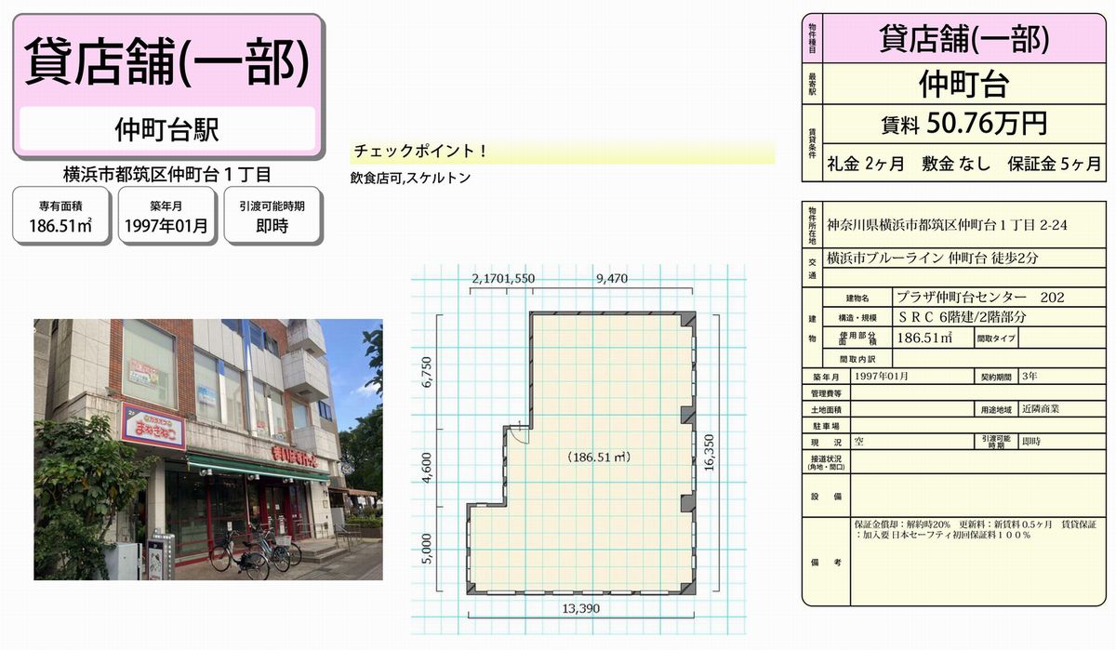Click the 5,000 dimension on the floor plan

pos(428,550)
